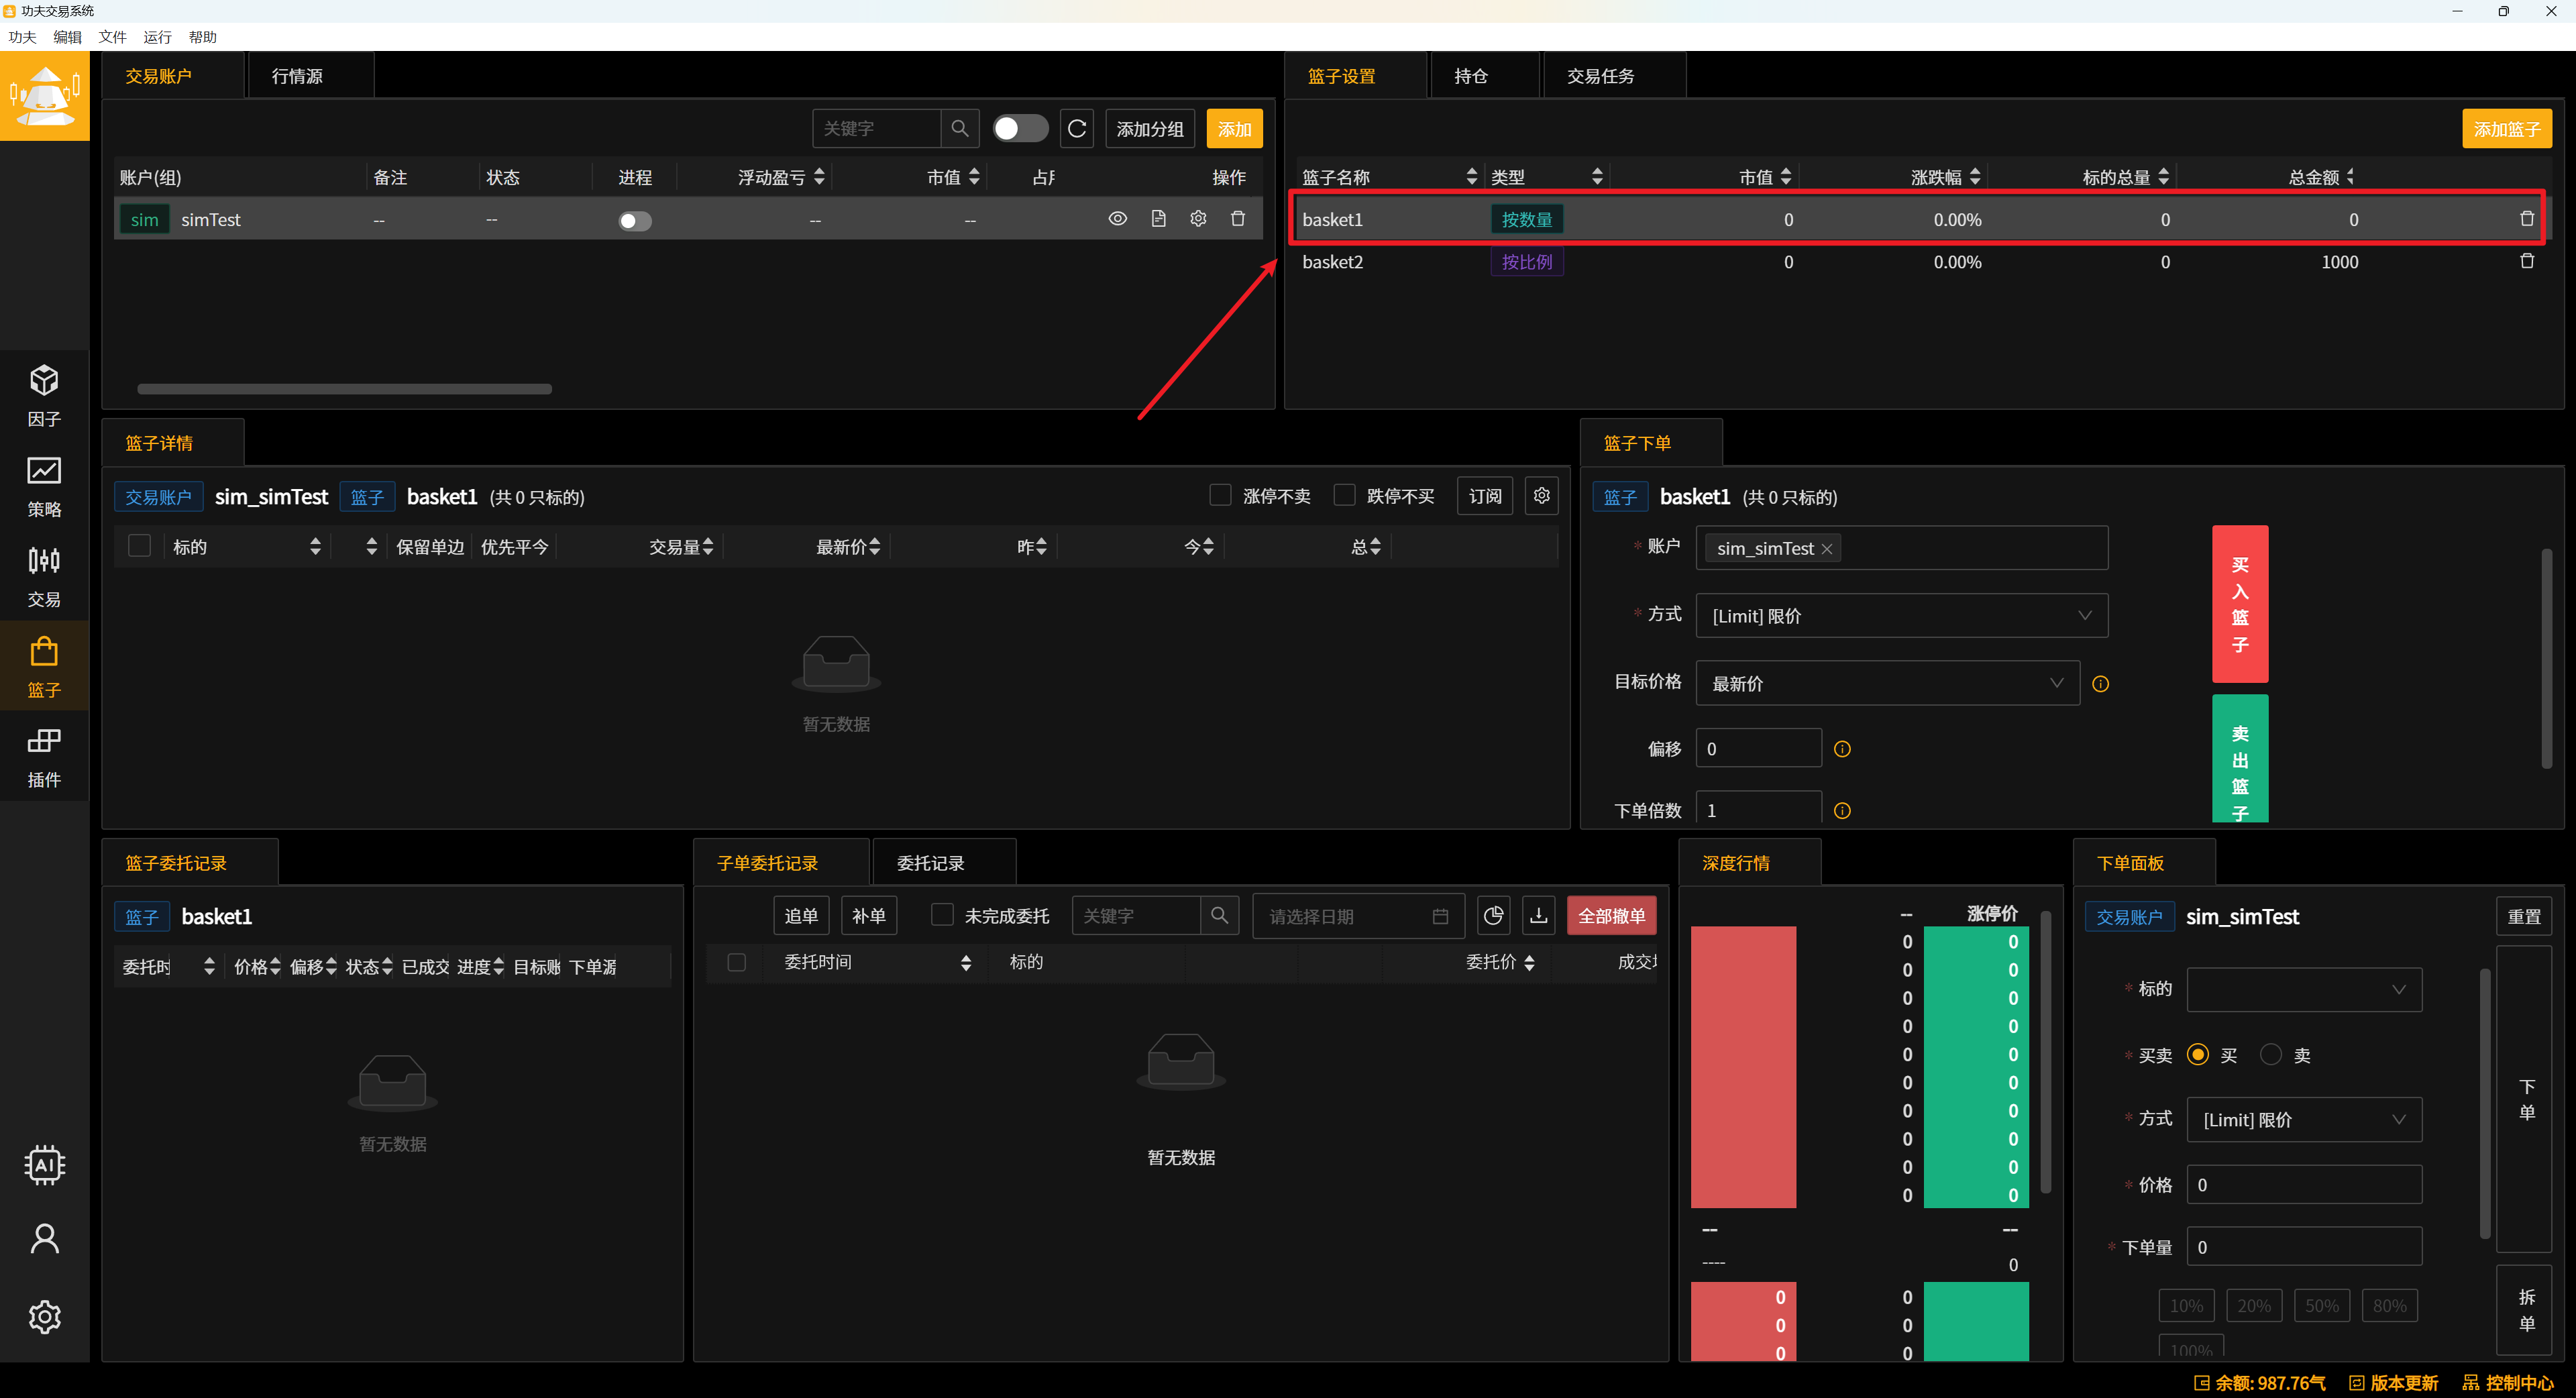The width and height of the screenshot is (2576, 1398).
Task: Show info tooltip next to 偏移
Action: pyautogui.click(x=1842, y=749)
